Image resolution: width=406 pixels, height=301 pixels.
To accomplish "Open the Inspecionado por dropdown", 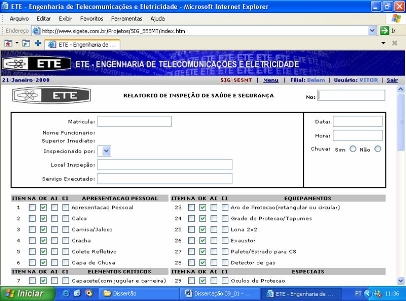I will (107, 150).
